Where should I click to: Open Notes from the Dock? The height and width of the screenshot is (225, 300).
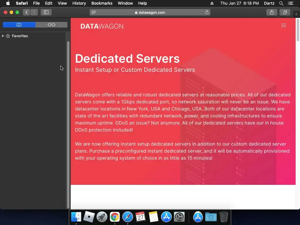coord(154,217)
